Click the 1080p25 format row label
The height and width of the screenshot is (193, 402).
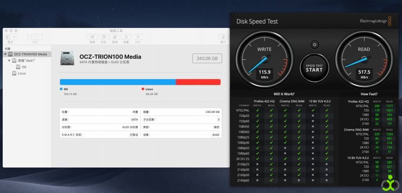(244, 137)
